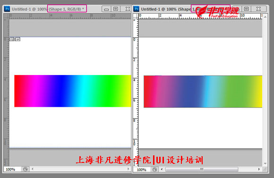
Task: Restore the left Untitled-1 document window
Action: coord(116,9)
